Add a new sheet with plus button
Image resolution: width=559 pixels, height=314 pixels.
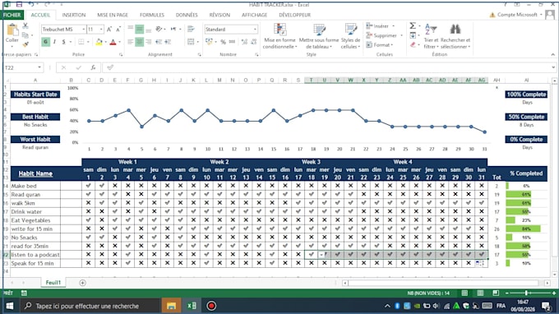(x=82, y=283)
